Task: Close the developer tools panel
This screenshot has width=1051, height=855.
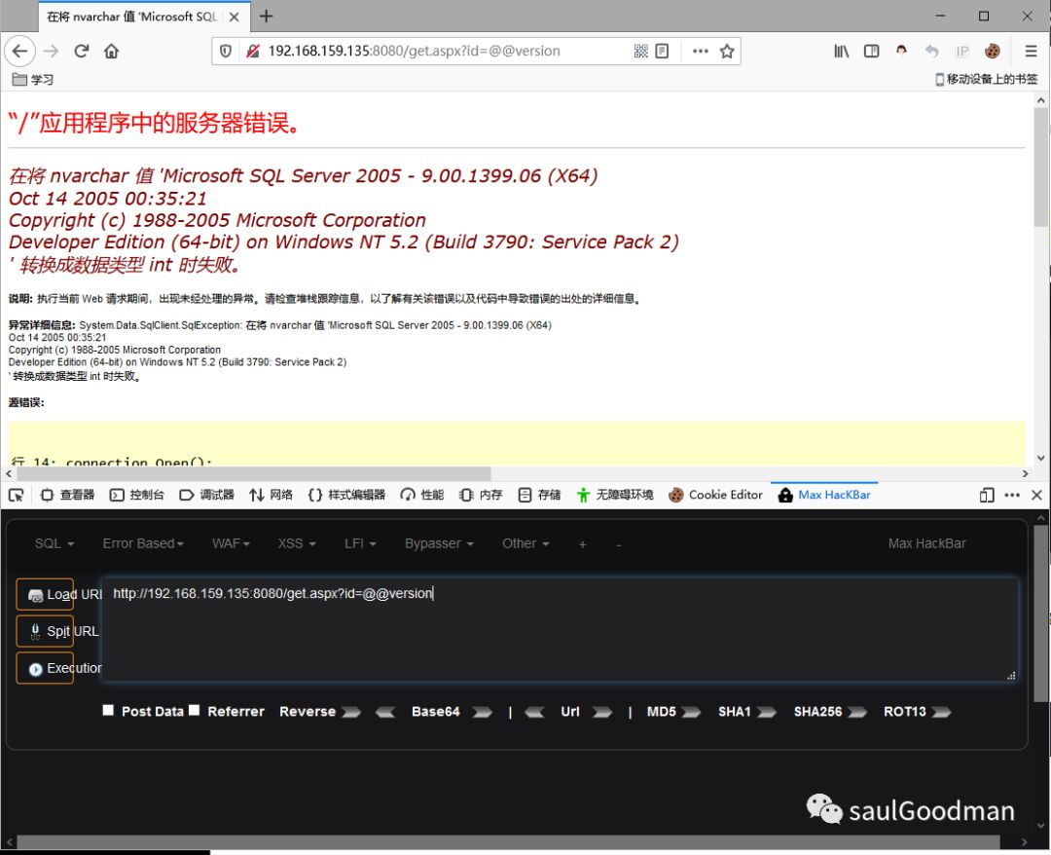Action: tap(1037, 495)
